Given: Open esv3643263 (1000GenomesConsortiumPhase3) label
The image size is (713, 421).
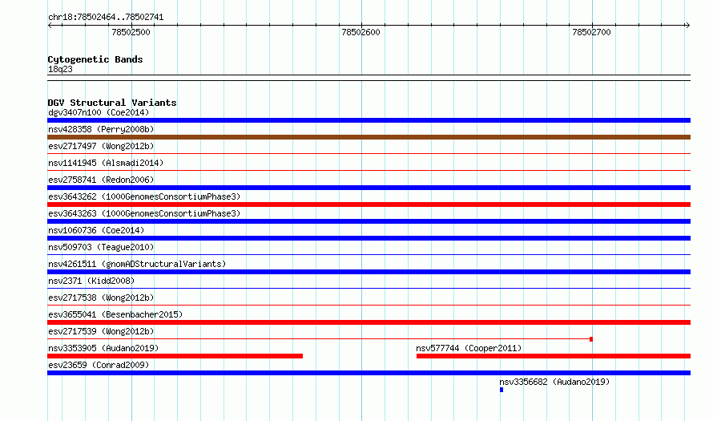Looking at the screenshot, I should (144, 213).
